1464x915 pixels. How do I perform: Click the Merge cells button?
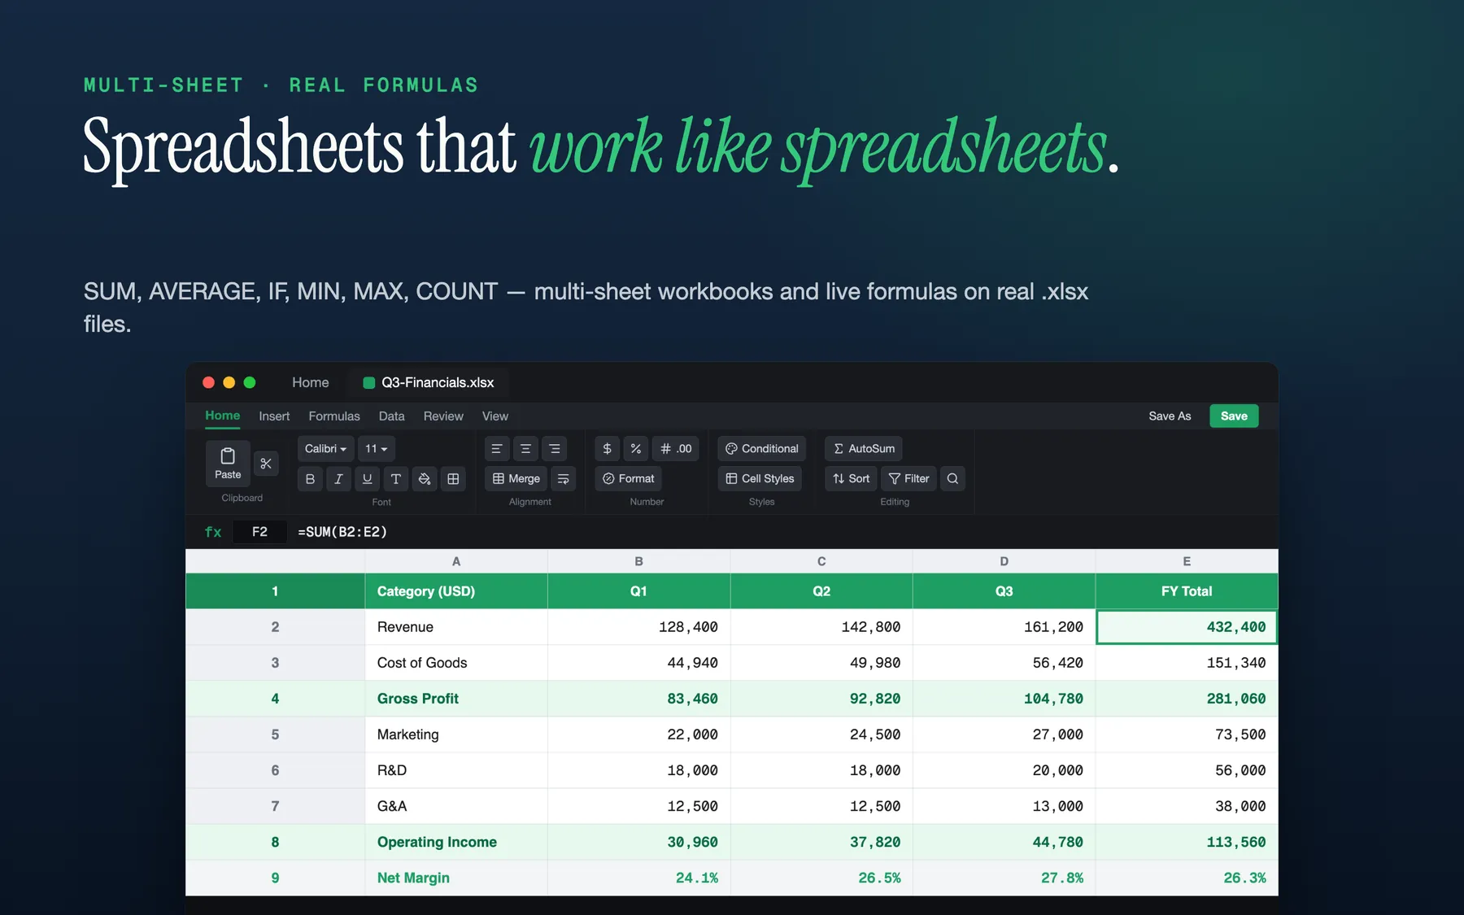516,479
